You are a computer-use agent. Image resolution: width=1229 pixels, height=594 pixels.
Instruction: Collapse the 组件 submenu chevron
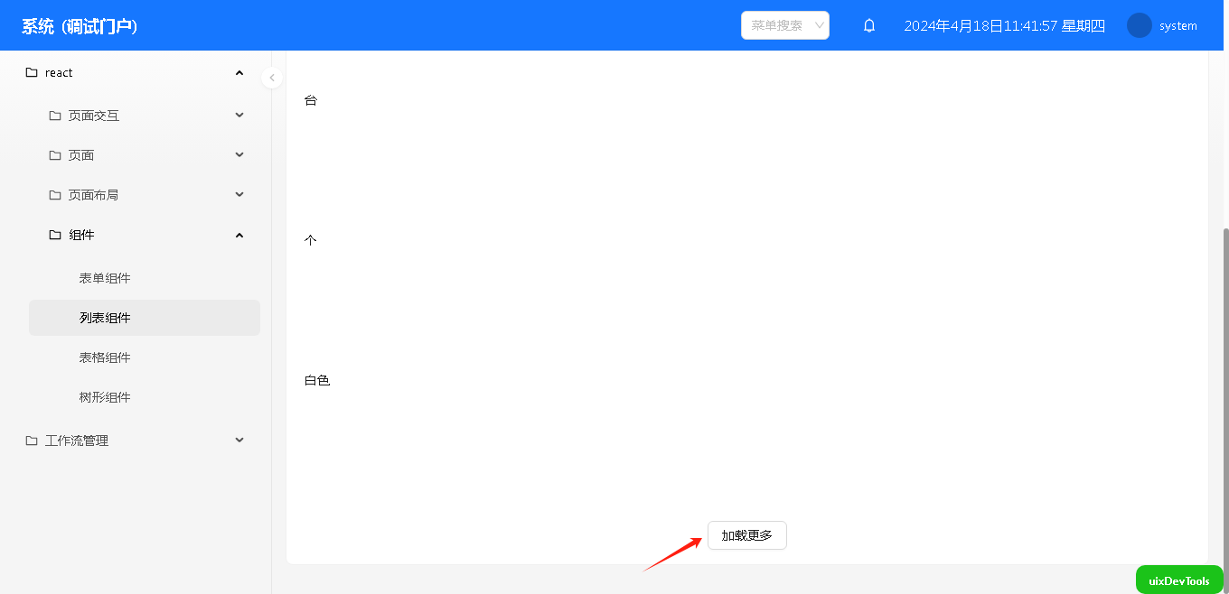tap(239, 235)
